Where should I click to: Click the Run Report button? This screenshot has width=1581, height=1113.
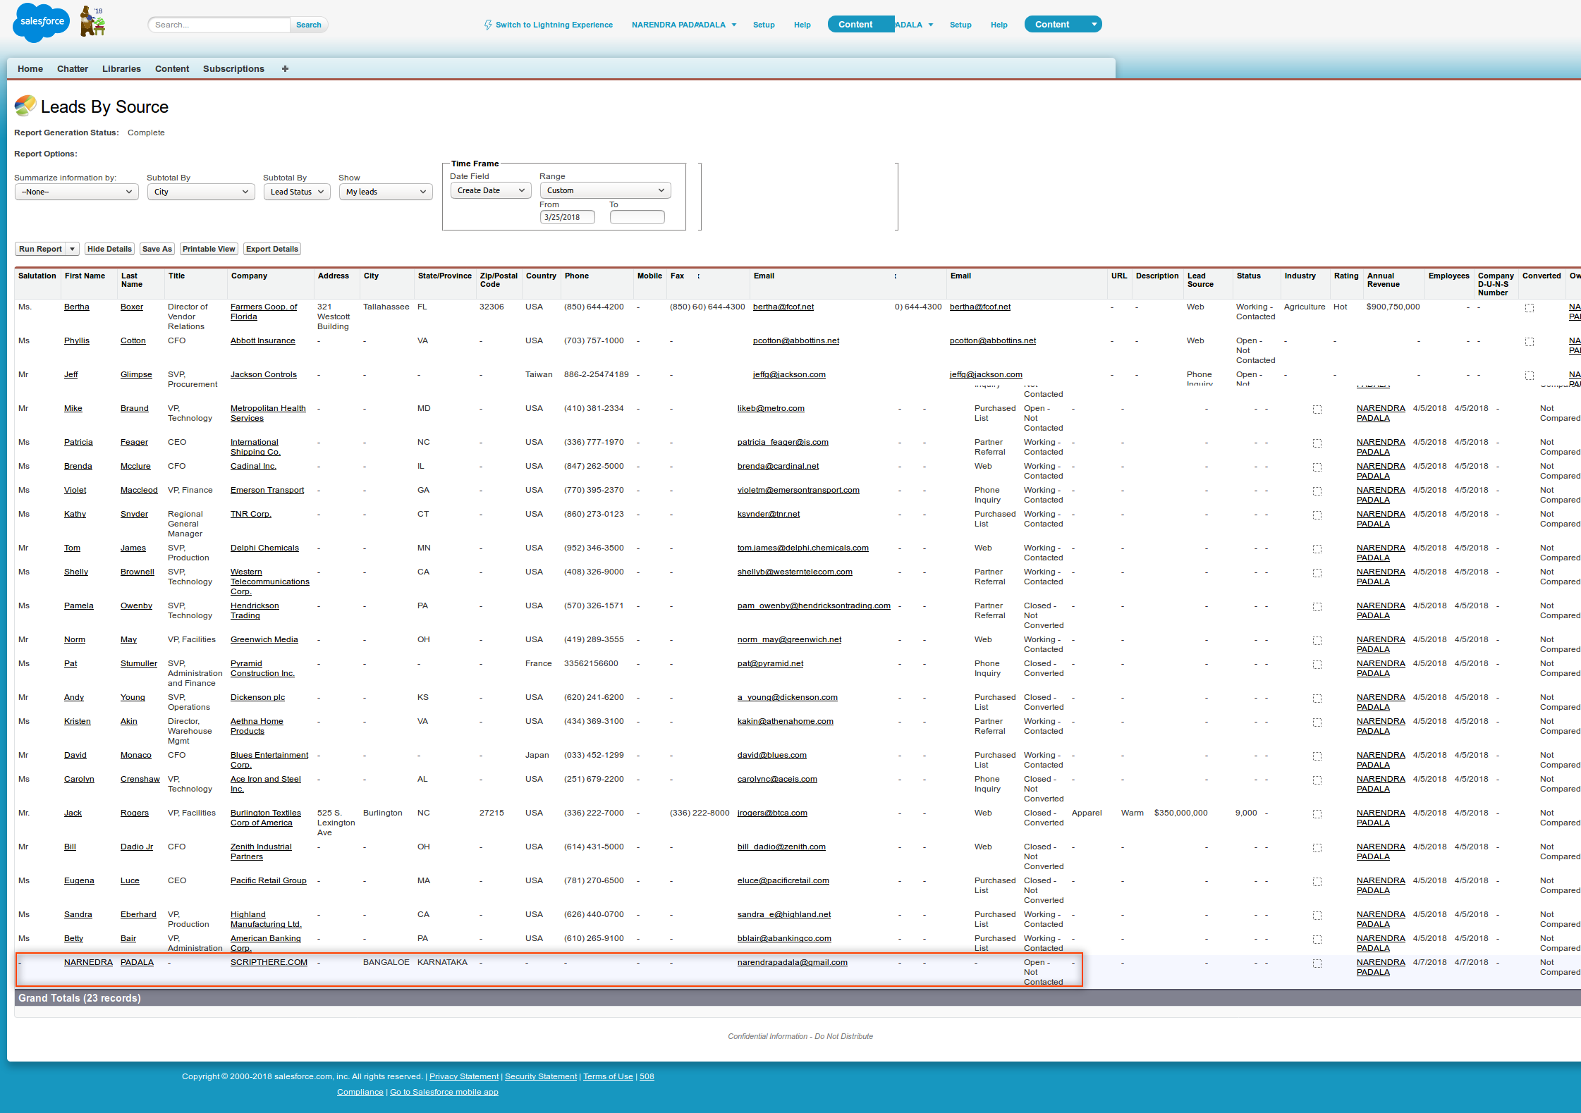tap(40, 249)
